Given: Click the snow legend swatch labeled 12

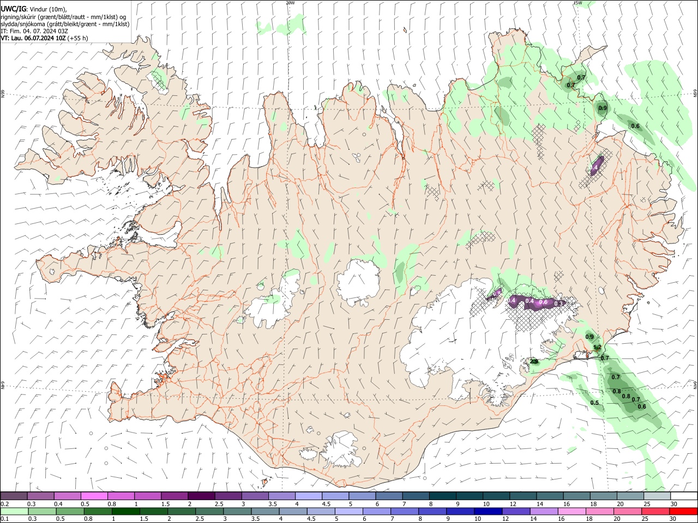Looking at the screenshot, I should [x=522, y=496].
